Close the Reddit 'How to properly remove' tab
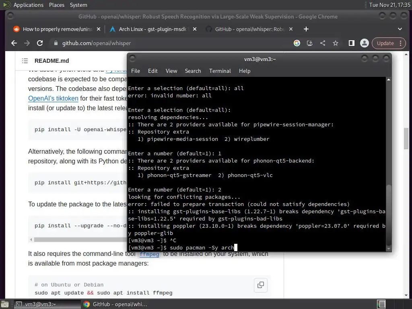 point(99,29)
